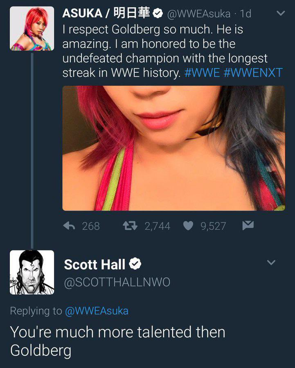Open direct message envelope icon

248,225
